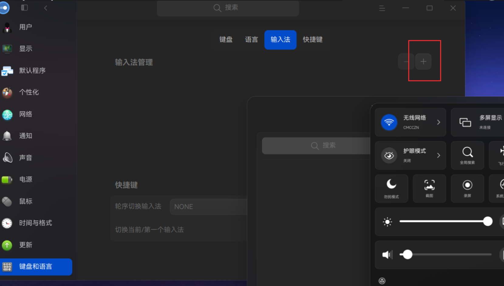Open the hamburger menu in title bar
The width and height of the screenshot is (504, 286).
[382, 8]
